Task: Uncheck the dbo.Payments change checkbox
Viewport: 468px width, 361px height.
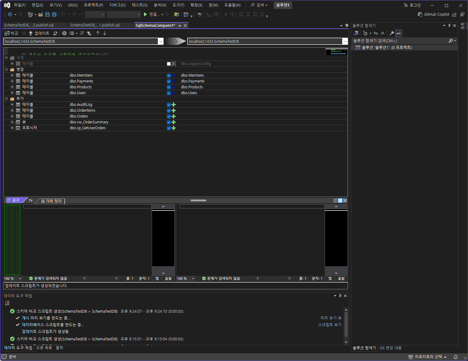Action: [x=169, y=81]
